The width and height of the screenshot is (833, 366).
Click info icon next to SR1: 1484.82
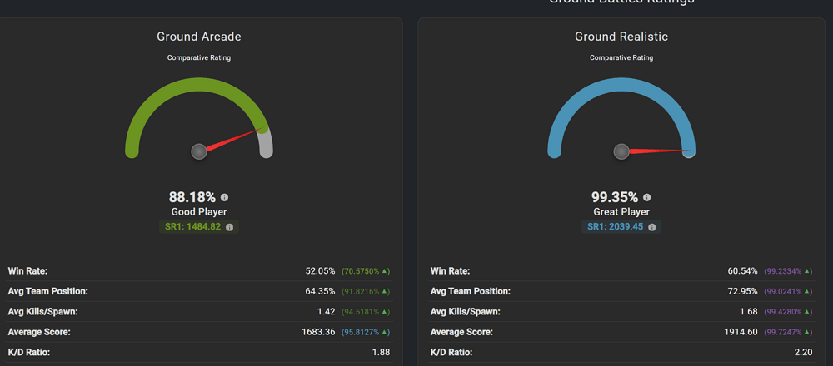point(230,227)
